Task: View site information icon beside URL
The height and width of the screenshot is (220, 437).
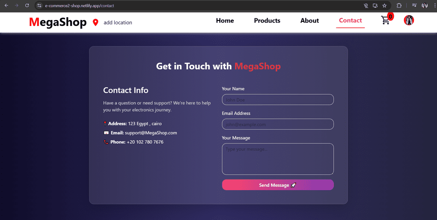Action: point(39,6)
